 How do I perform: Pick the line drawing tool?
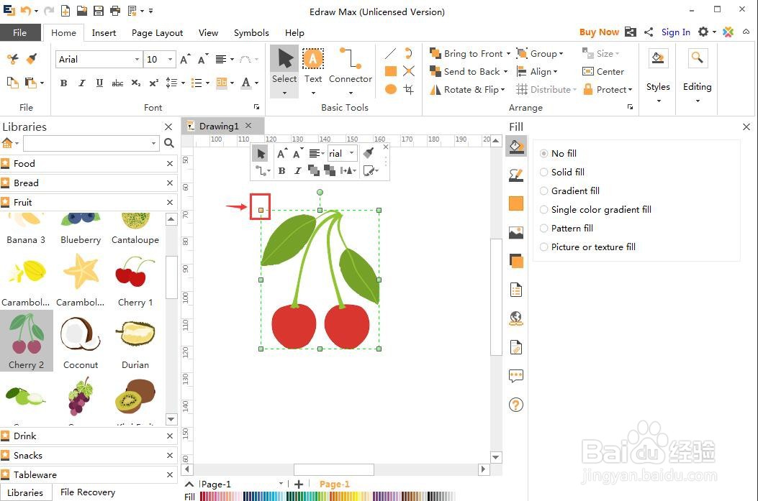[391, 54]
